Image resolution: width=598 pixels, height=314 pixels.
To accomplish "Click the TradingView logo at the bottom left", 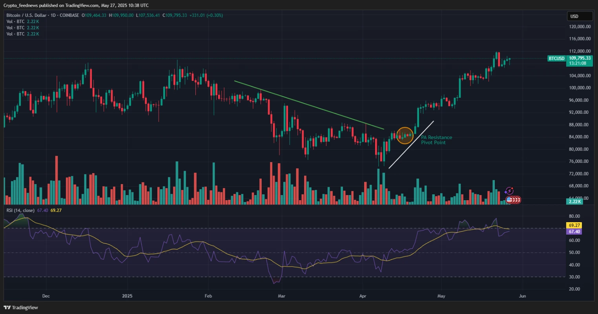I will tap(21, 308).
